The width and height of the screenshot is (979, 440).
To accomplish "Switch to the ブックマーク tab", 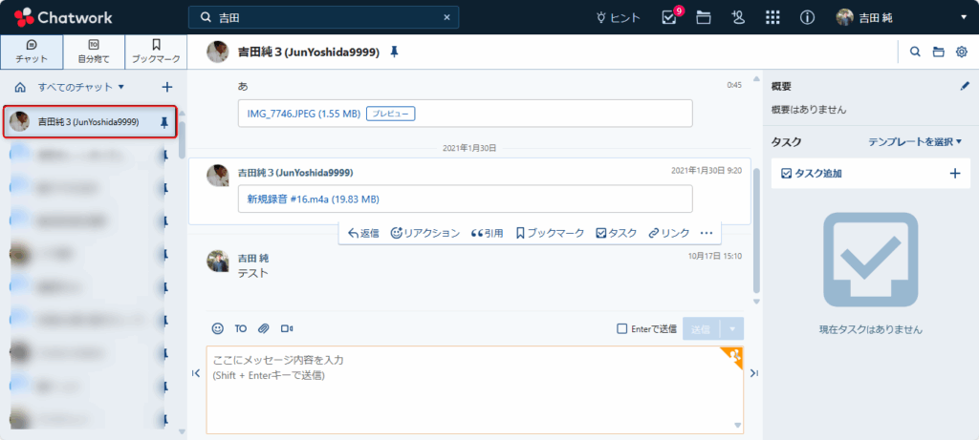I will click(x=156, y=52).
